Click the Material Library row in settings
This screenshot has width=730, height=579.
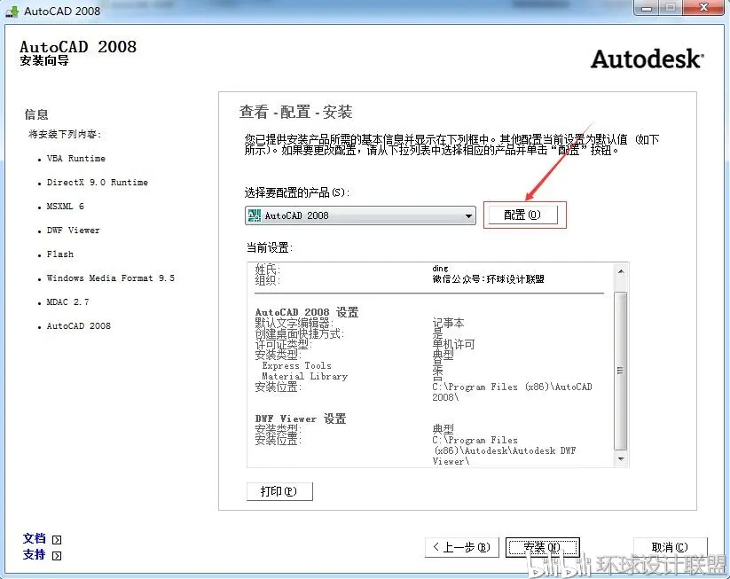[304, 377]
